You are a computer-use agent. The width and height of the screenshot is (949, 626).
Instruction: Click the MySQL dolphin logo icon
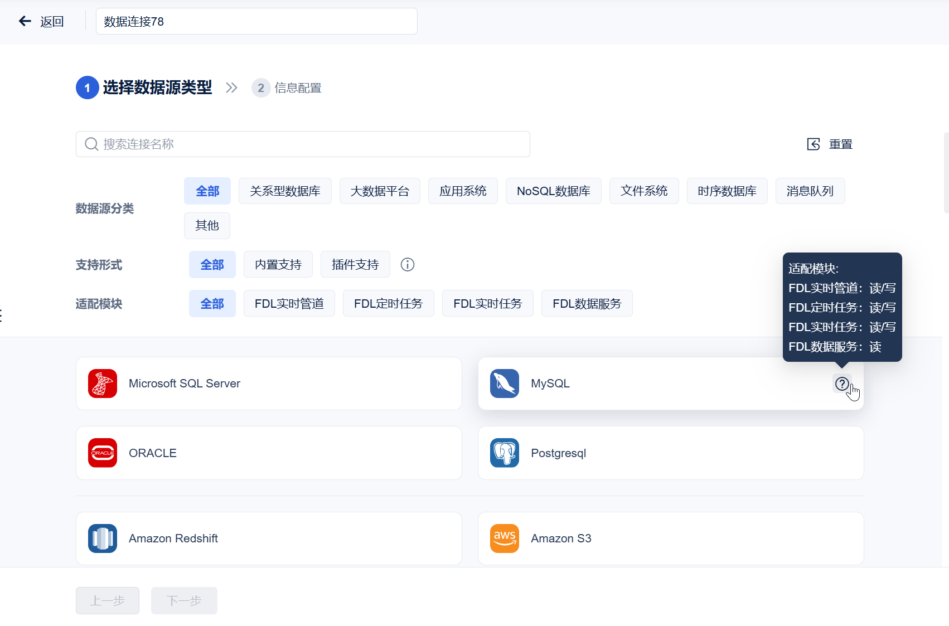point(505,384)
